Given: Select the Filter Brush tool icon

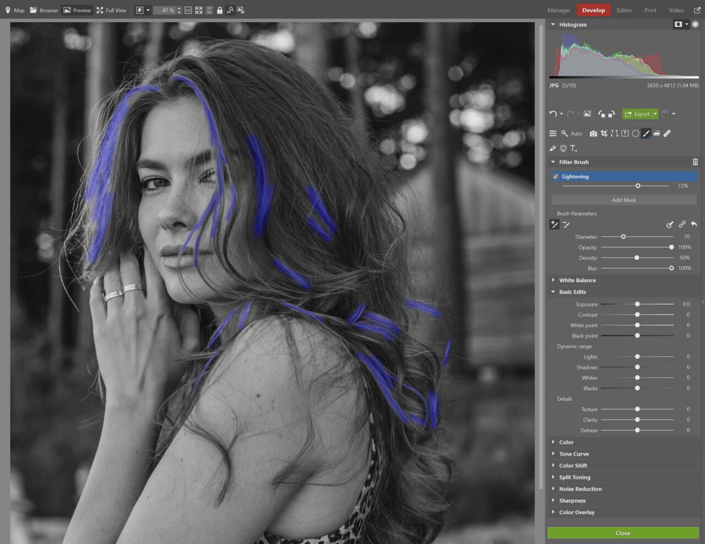Looking at the screenshot, I should [x=646, y=133].
